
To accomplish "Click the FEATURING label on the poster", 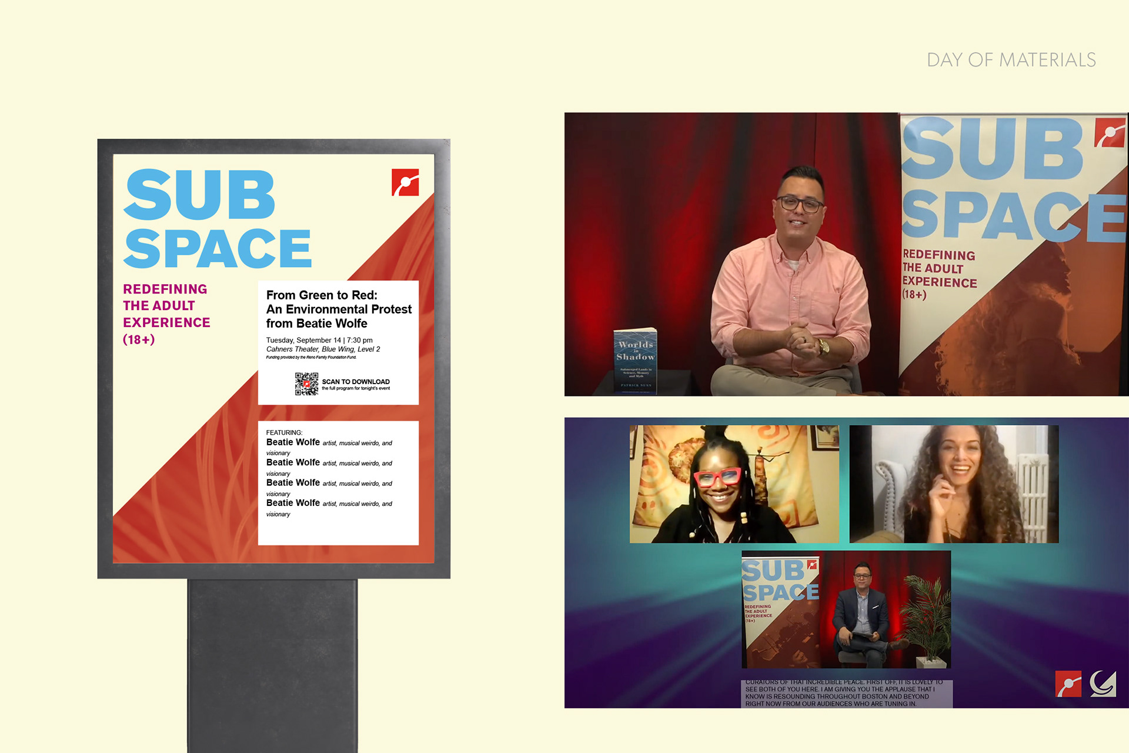I will click(x=284, y=432).
